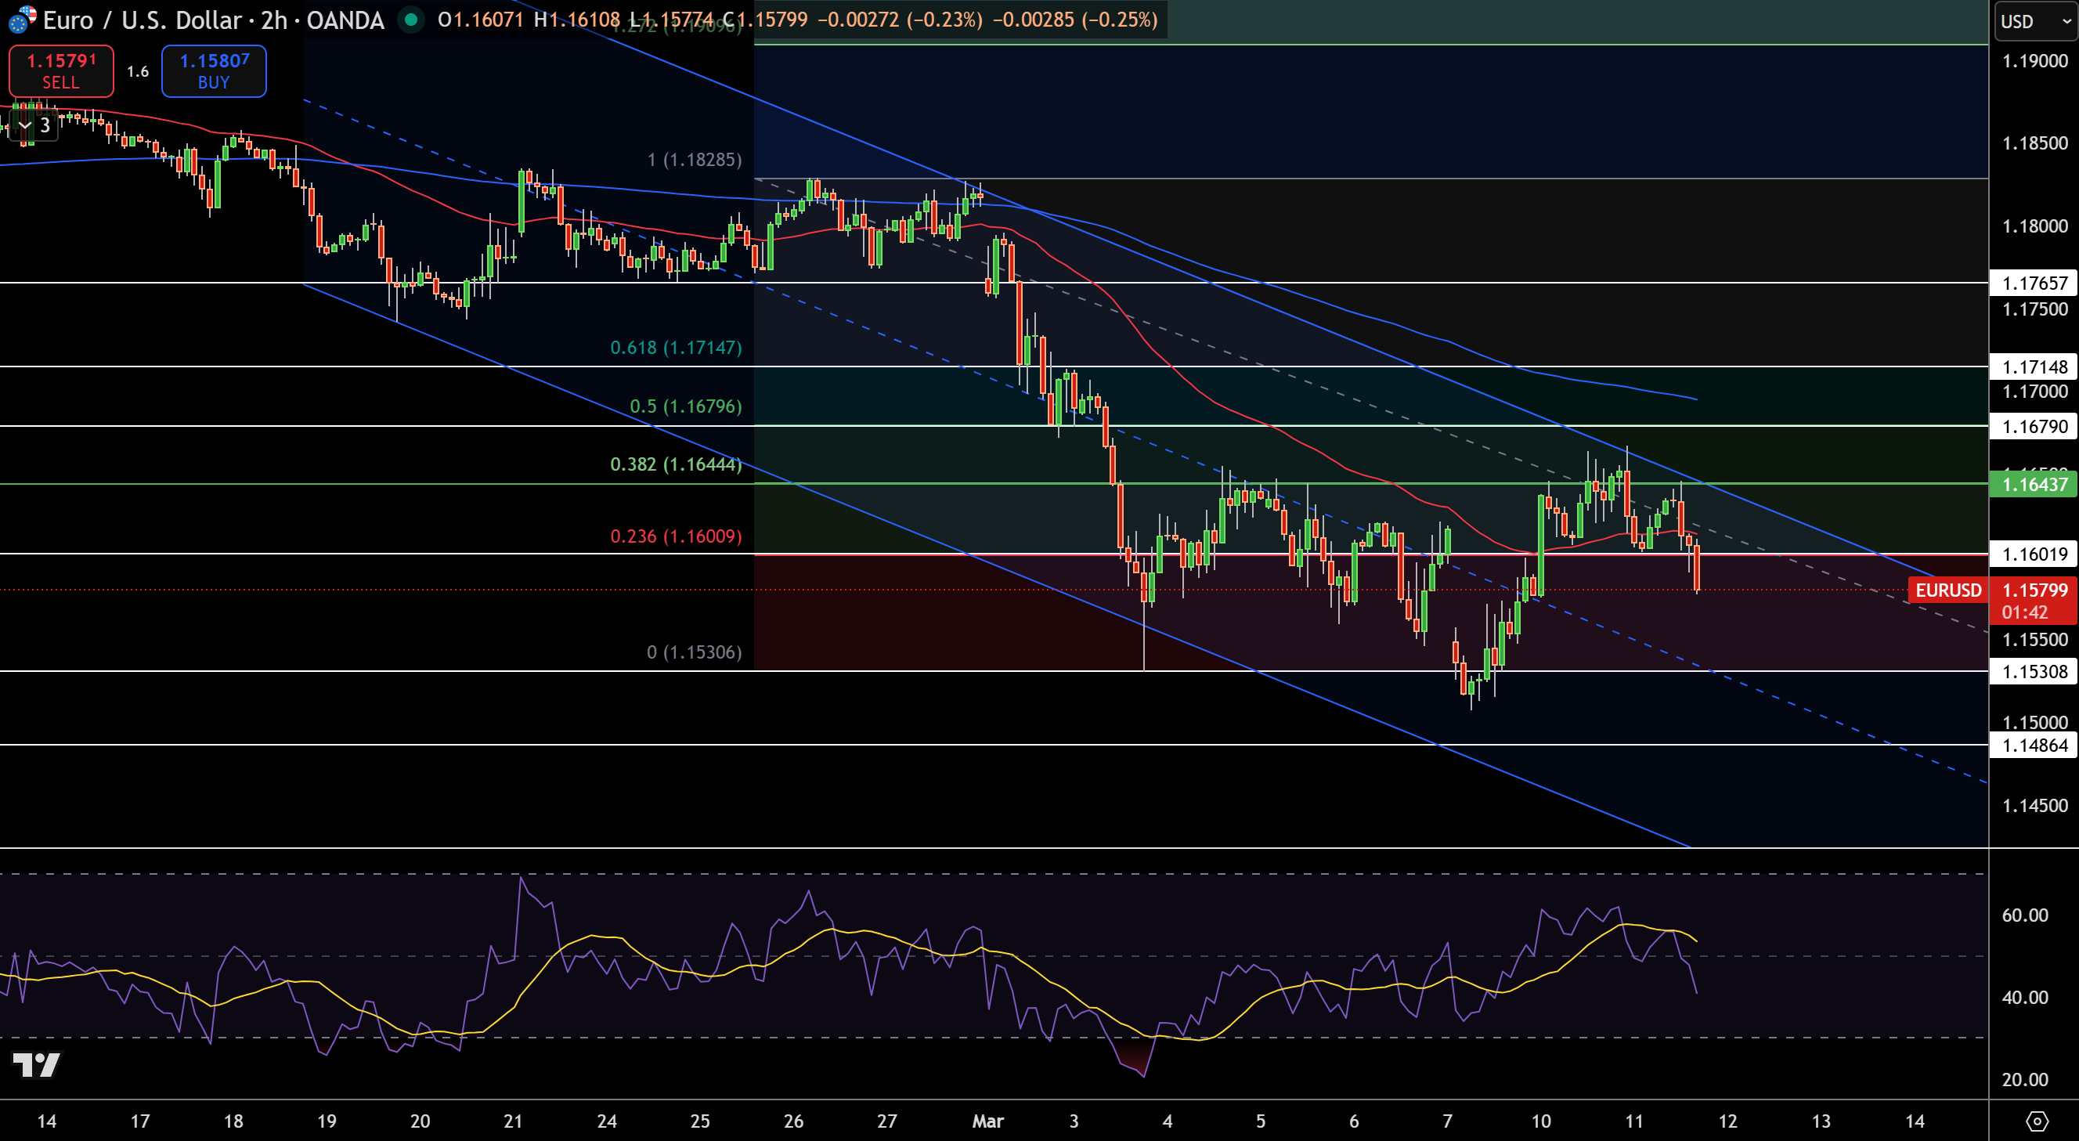The image size is (2079, 1141).
Task: Click the Mar date on time axis
Action: (988, 1121)
